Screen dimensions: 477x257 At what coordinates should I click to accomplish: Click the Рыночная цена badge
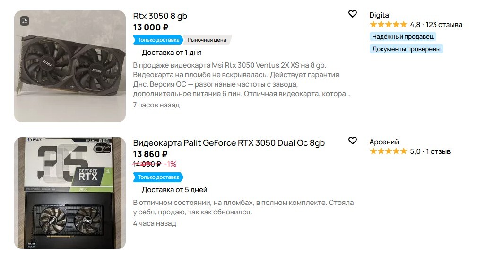pos(207,40)
